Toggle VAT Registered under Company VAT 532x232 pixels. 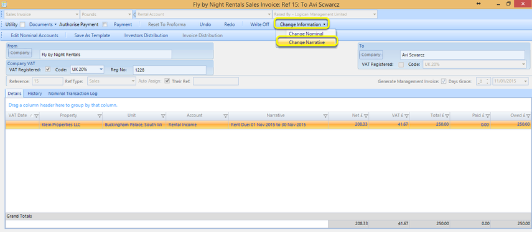pos(48,69)
